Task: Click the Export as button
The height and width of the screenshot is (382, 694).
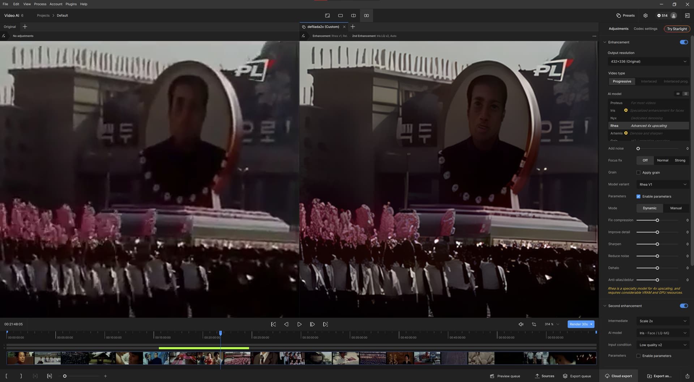Action: 659,376
